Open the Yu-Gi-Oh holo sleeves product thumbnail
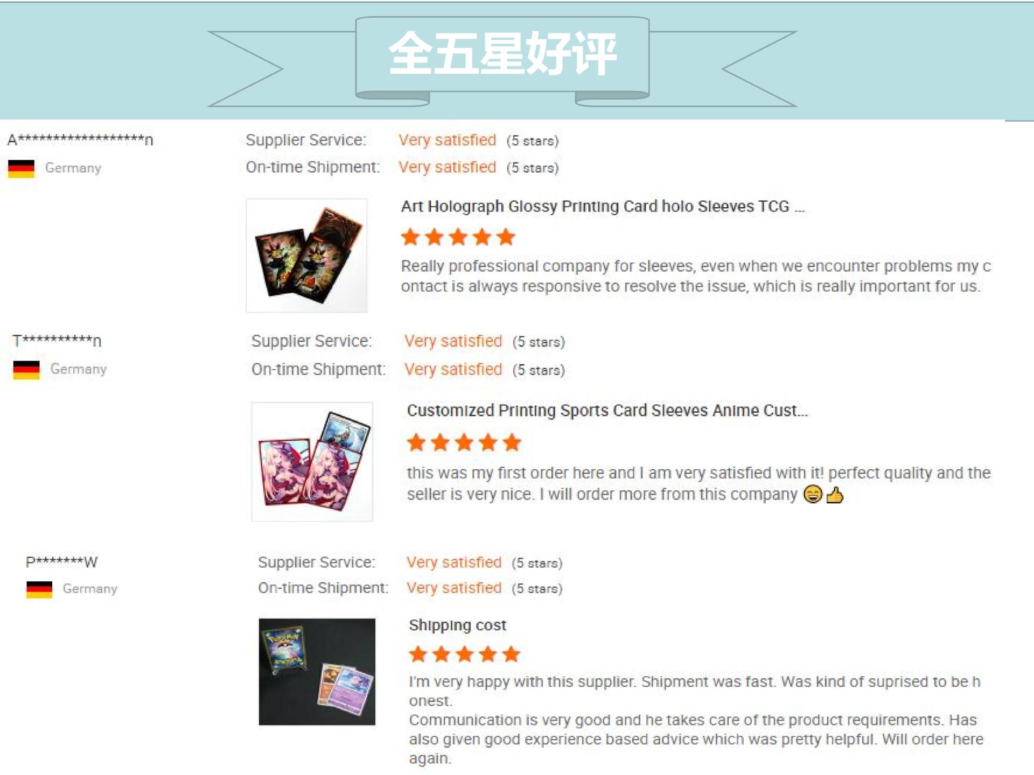This screenshot has width=1034, height=775. 306,256
